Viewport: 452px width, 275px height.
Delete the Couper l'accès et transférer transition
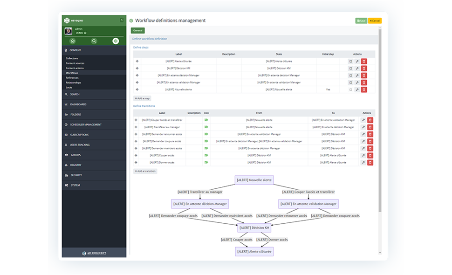coord(370,120)
